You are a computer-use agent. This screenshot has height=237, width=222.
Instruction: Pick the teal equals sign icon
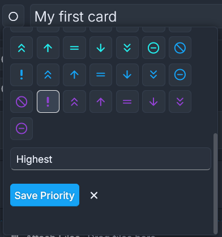click(74, 48)
